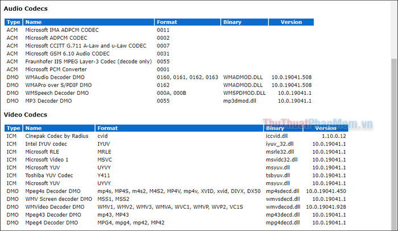Click the mpg4decd.dll binary entry
The width and height of the screenshot is (398, 231).
point(283,222)
